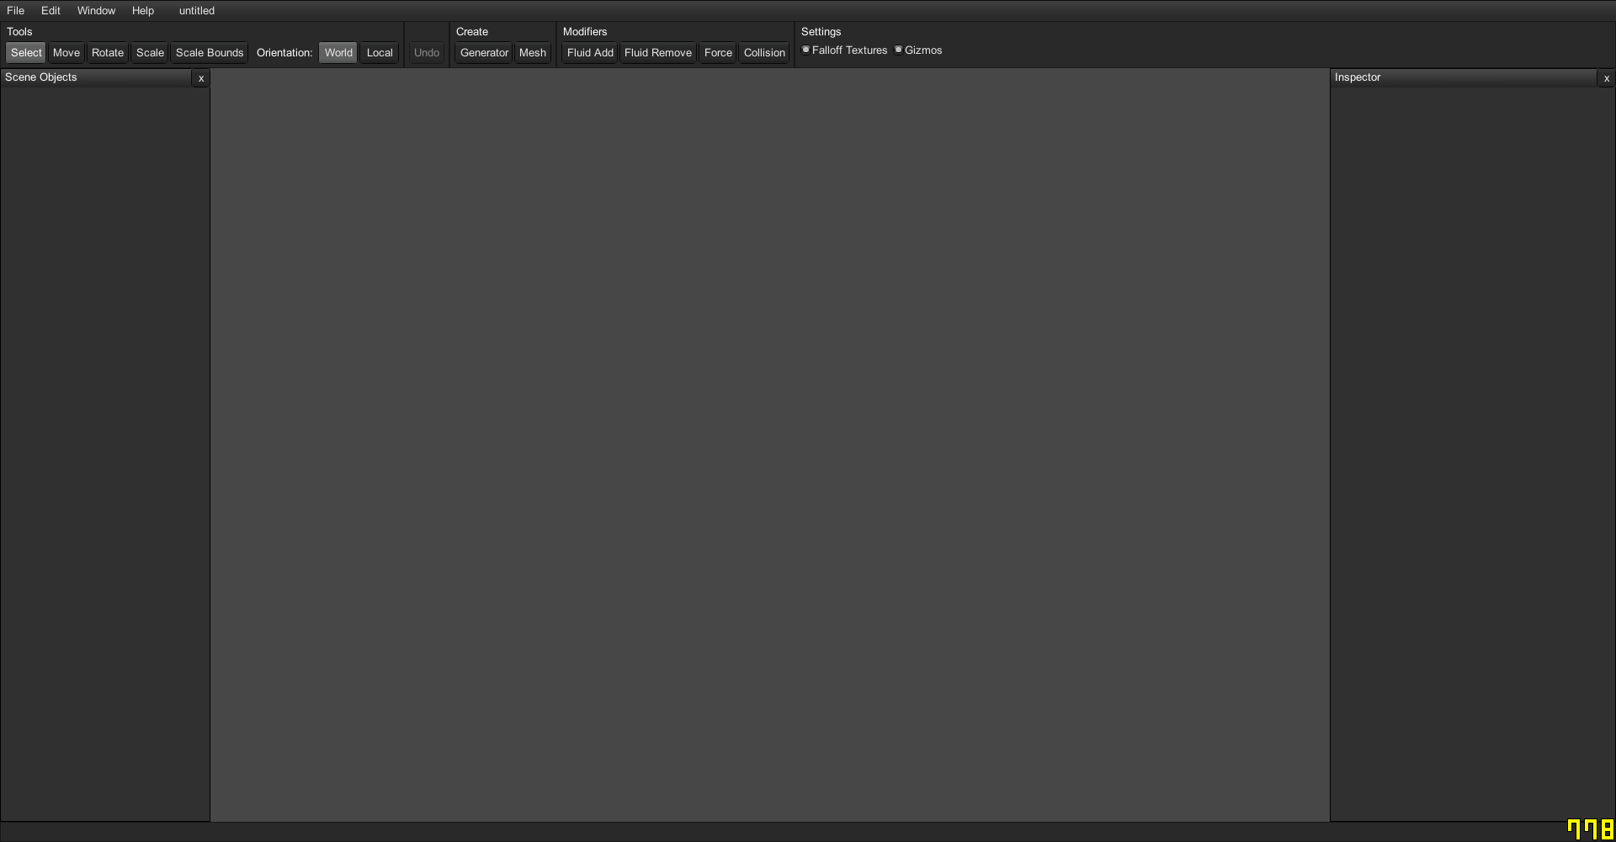Image resolution: width=1616 pixels, height=842 pixels.
Task: Add a Fluid Add modifier
Action: [590, 52]
